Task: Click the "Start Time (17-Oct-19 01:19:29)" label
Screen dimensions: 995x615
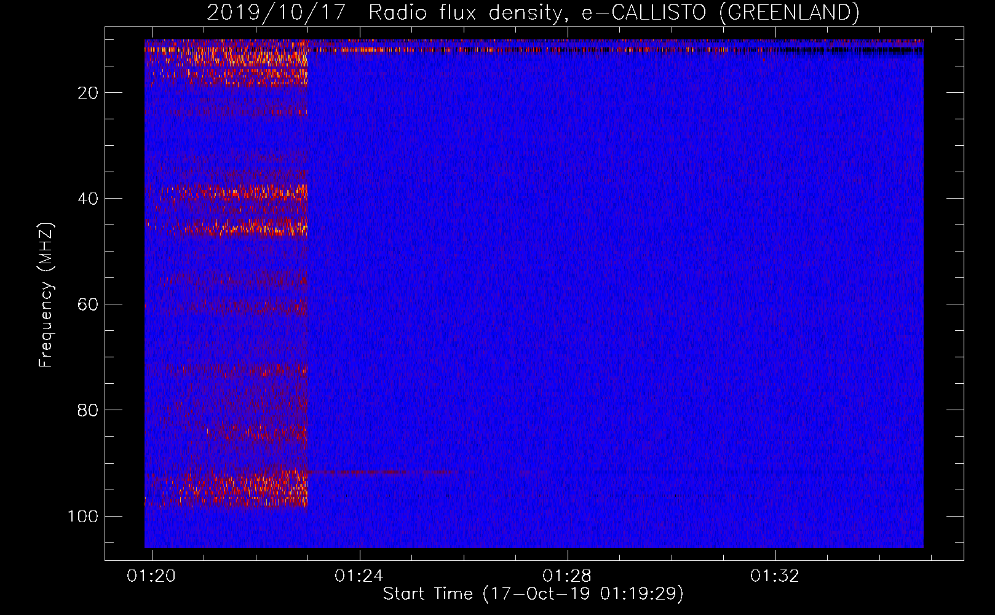Action: coord(533,594)
